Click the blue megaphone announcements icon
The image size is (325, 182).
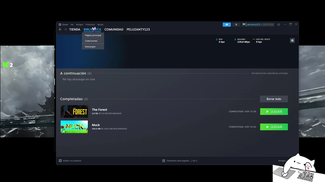coord(227,25)
